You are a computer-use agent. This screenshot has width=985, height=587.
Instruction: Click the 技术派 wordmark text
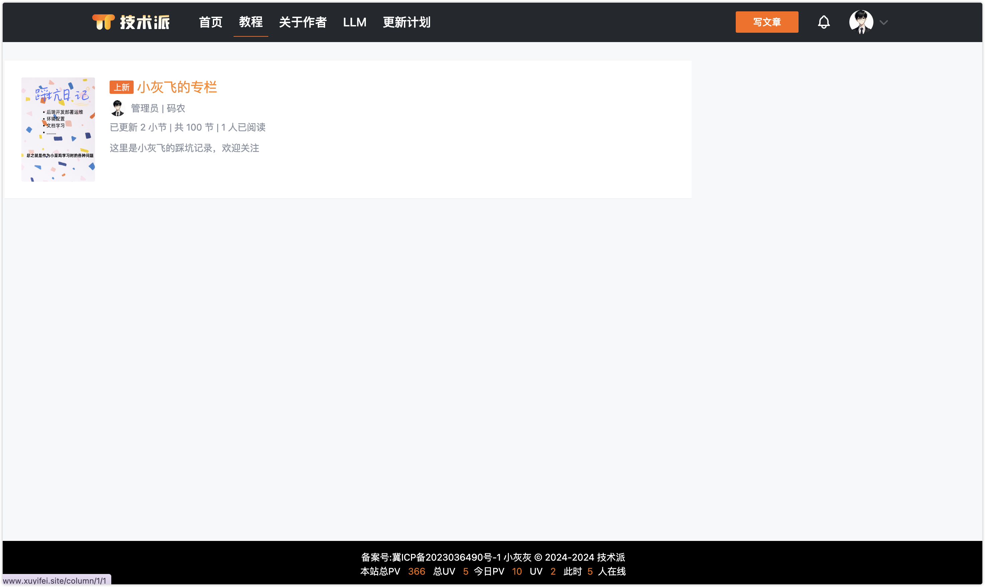pyautogui.click(x=145, y=22)
